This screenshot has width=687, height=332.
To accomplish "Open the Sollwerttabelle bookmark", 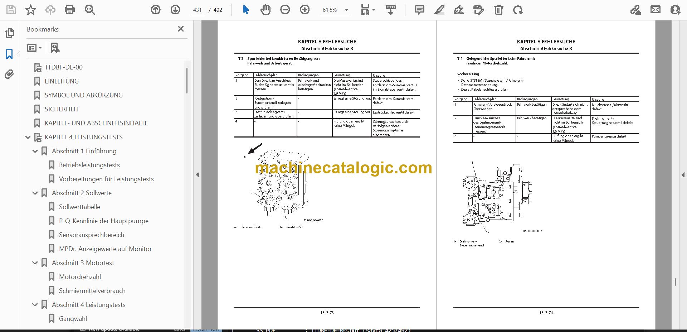I will pyautogui.click(x=79, y=207).
